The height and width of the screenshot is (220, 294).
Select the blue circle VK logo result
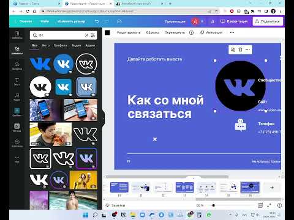tap(63, 64)
